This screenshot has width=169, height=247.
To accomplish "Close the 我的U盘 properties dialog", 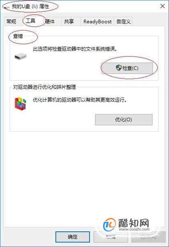I will 162,6.
